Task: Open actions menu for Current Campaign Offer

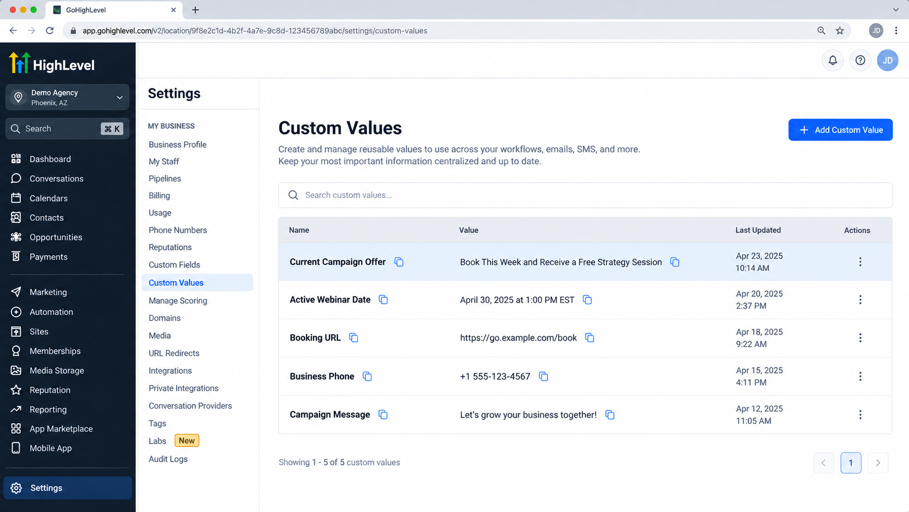Action: 860,262
